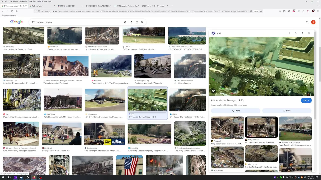Screen dimensions: 321x180
Task: Open related Maxwell Air Force Base image
Action: [x=295, y=128]
